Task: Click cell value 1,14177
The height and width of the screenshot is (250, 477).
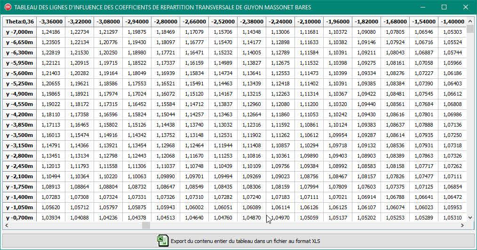Action: click(x=252, y=42)
